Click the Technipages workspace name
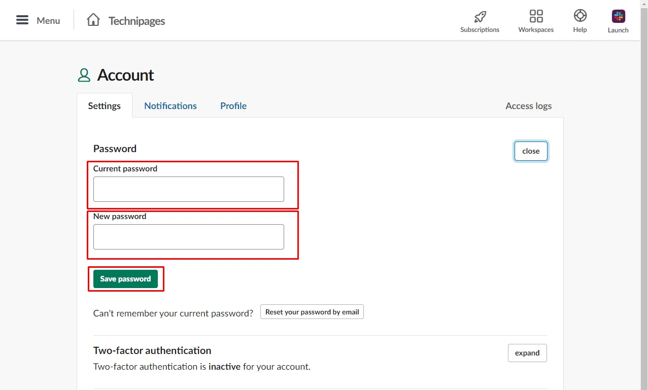 137,21
